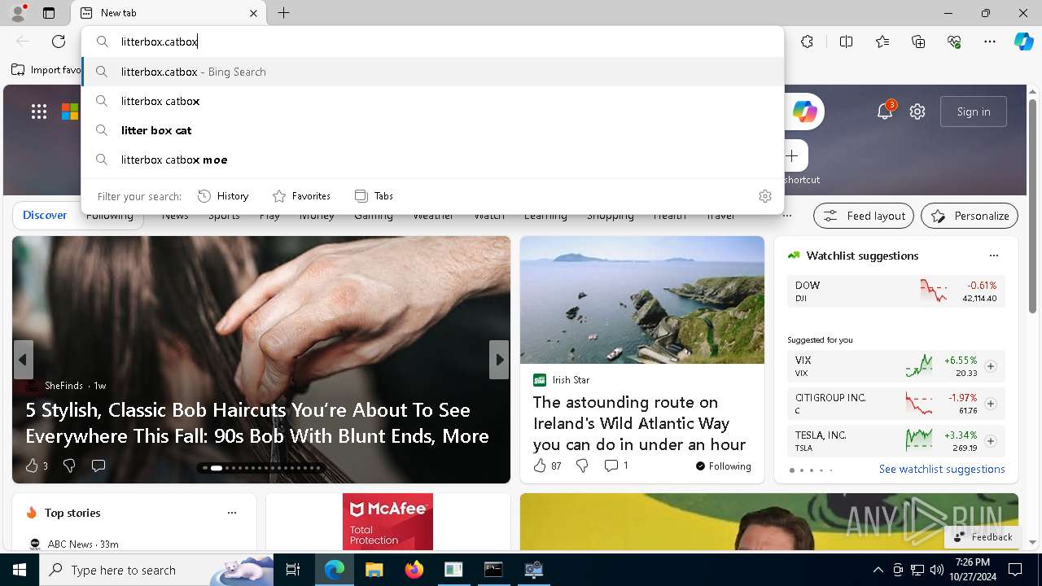Select the 'litterbox catbox' suggestion

tap(433, 101)
